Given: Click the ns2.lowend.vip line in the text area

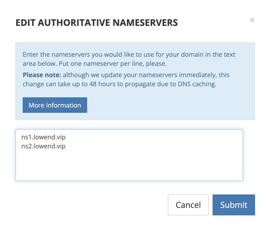Looking at the screenshot, I should pos(43,146).
